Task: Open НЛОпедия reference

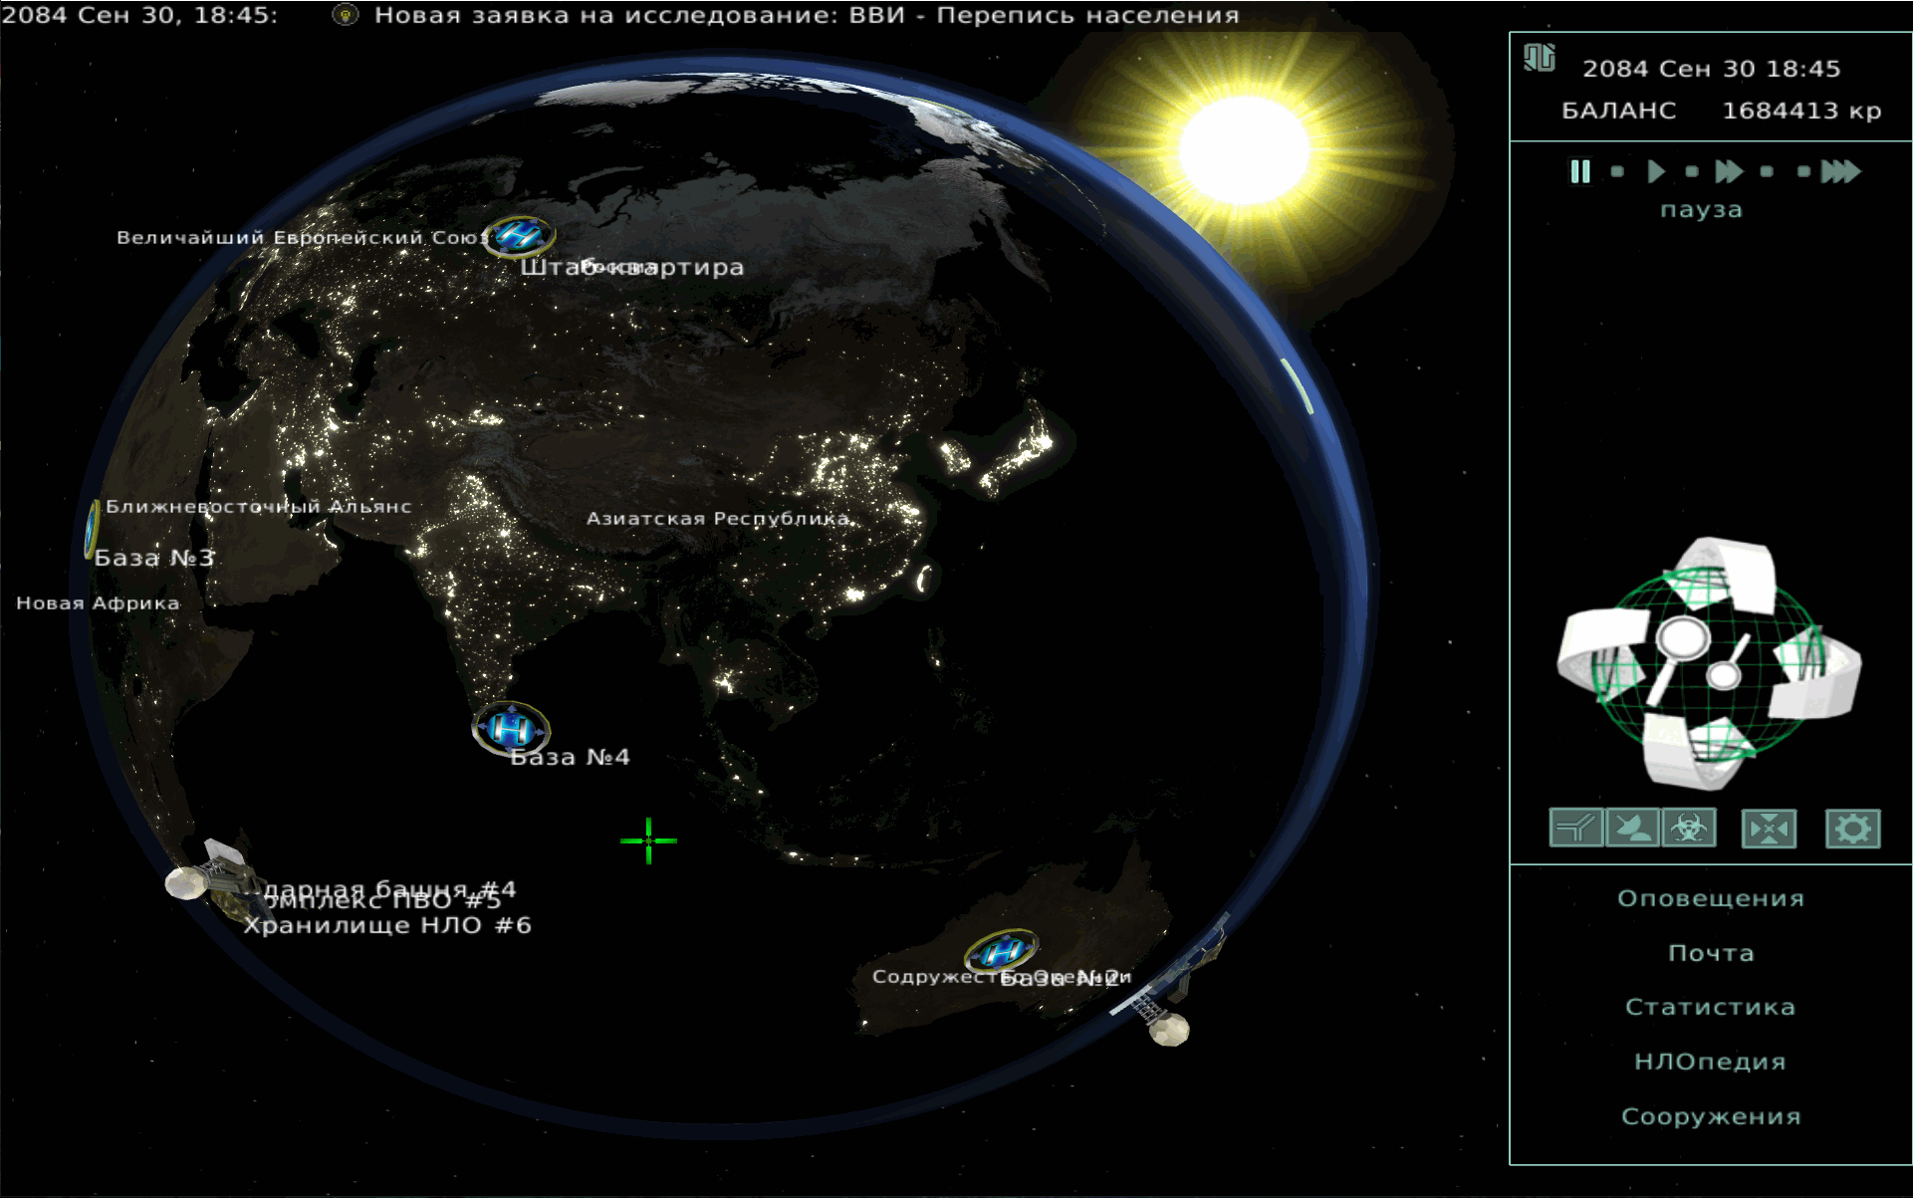Action: (1710, 1062)
